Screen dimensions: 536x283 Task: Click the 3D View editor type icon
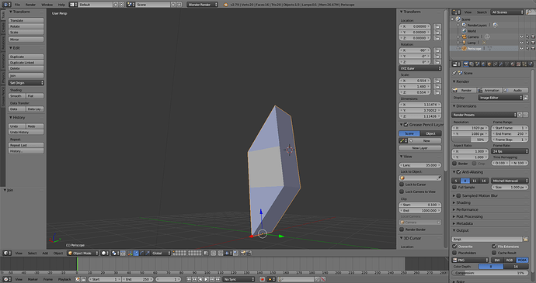pyautogui.click(x=6, y=253)
